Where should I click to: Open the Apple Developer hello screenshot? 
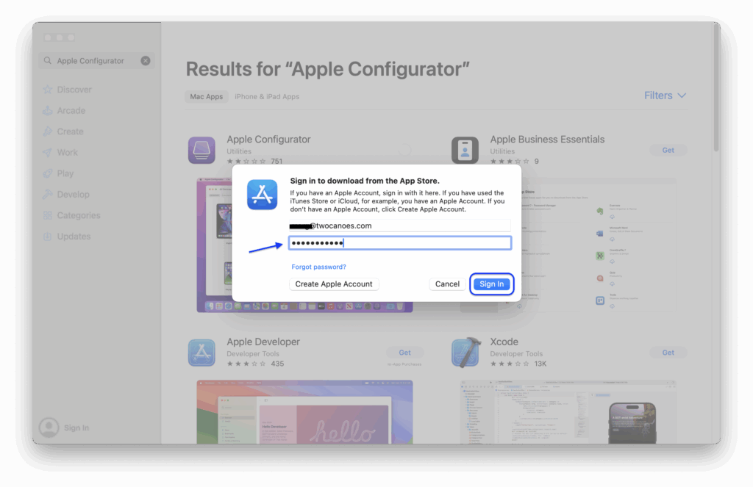pyautogui.click(x=304, y=412)
